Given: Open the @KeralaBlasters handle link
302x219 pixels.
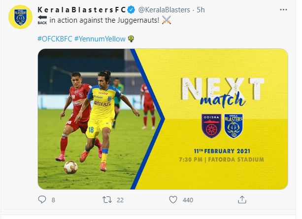Looking at the screenshot, I should (x=164, y=10).
